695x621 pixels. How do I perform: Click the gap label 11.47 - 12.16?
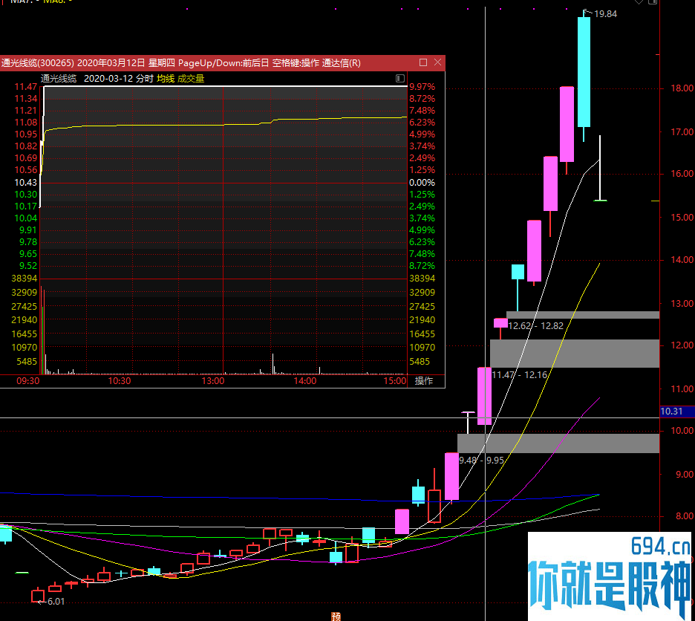coord(520,375)
